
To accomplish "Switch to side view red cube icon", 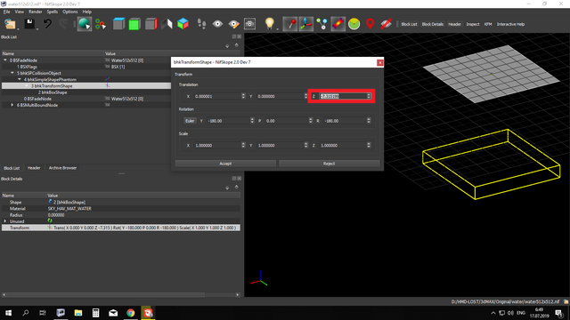I will click(x=151, y=24).
